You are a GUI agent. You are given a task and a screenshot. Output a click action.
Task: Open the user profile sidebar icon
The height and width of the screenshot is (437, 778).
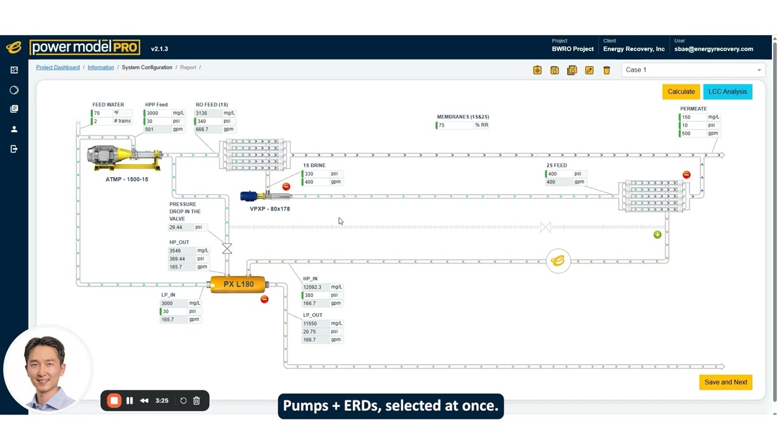click(x=14, y=129)
